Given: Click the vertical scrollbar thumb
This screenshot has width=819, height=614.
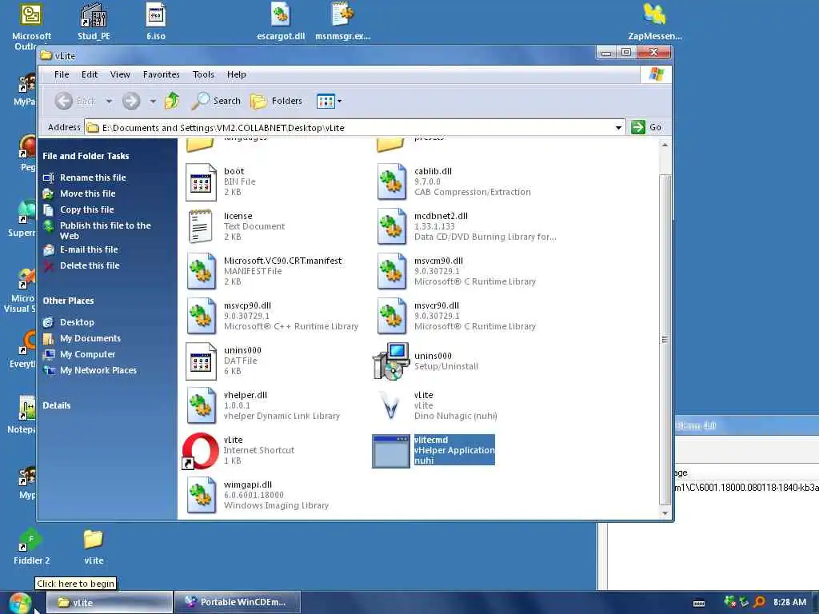Looking at the screenshot, I should coord(665,339).
